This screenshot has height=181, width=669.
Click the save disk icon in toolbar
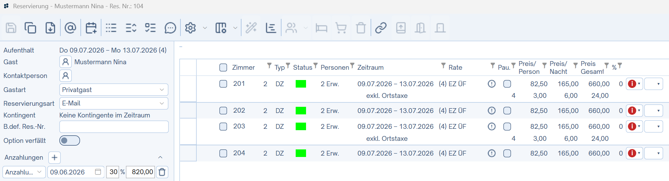11,28
